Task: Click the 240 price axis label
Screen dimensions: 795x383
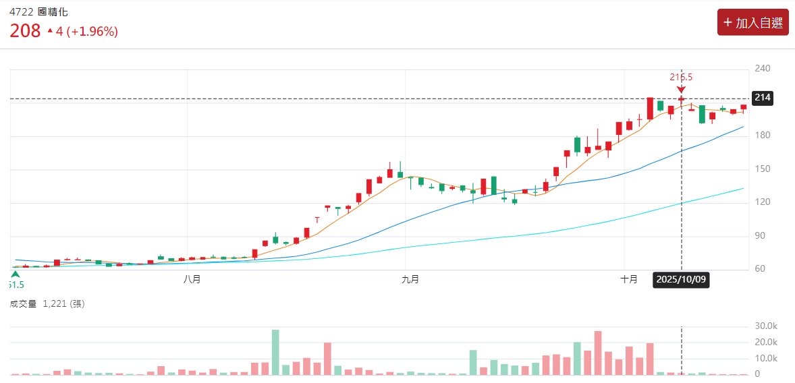Action: [x=763, y=68]
